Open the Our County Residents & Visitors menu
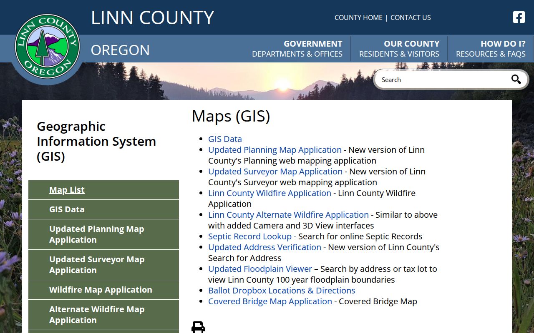 (399, 49)
